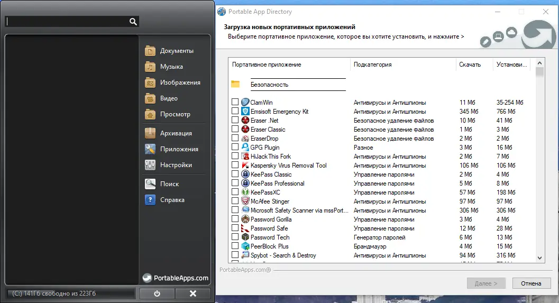This screenshot has width=559, height=303.
Task: Click the Eraser .Net icon
Action: pyautogui.click(x=245, y=120)
